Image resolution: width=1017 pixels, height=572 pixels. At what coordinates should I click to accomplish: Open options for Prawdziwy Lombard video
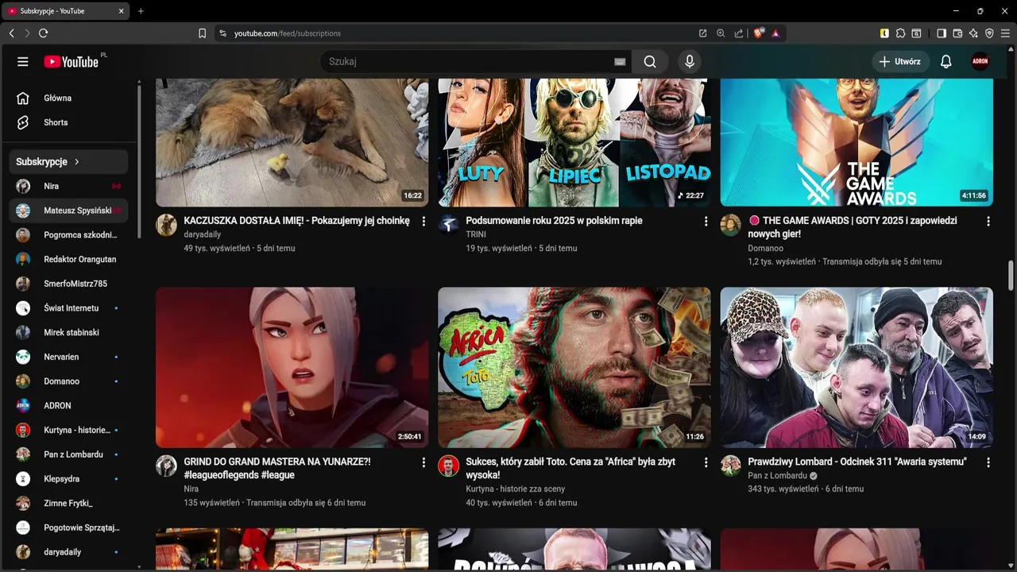[988, 462]
